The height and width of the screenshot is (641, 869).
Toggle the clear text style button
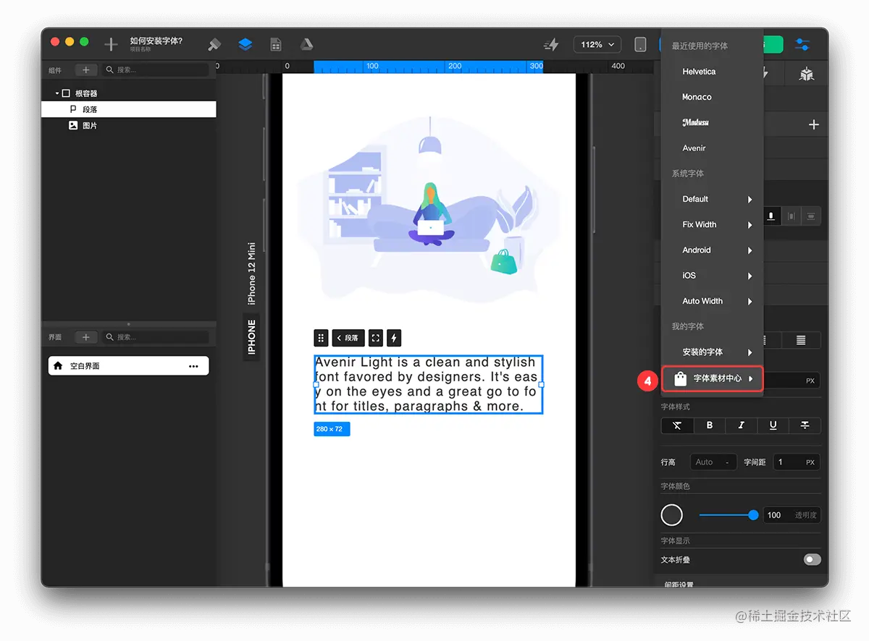coord(677,425)
